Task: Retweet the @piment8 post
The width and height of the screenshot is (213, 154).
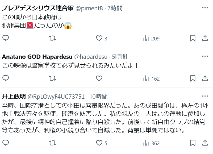Action: click(x=52, y=38)
